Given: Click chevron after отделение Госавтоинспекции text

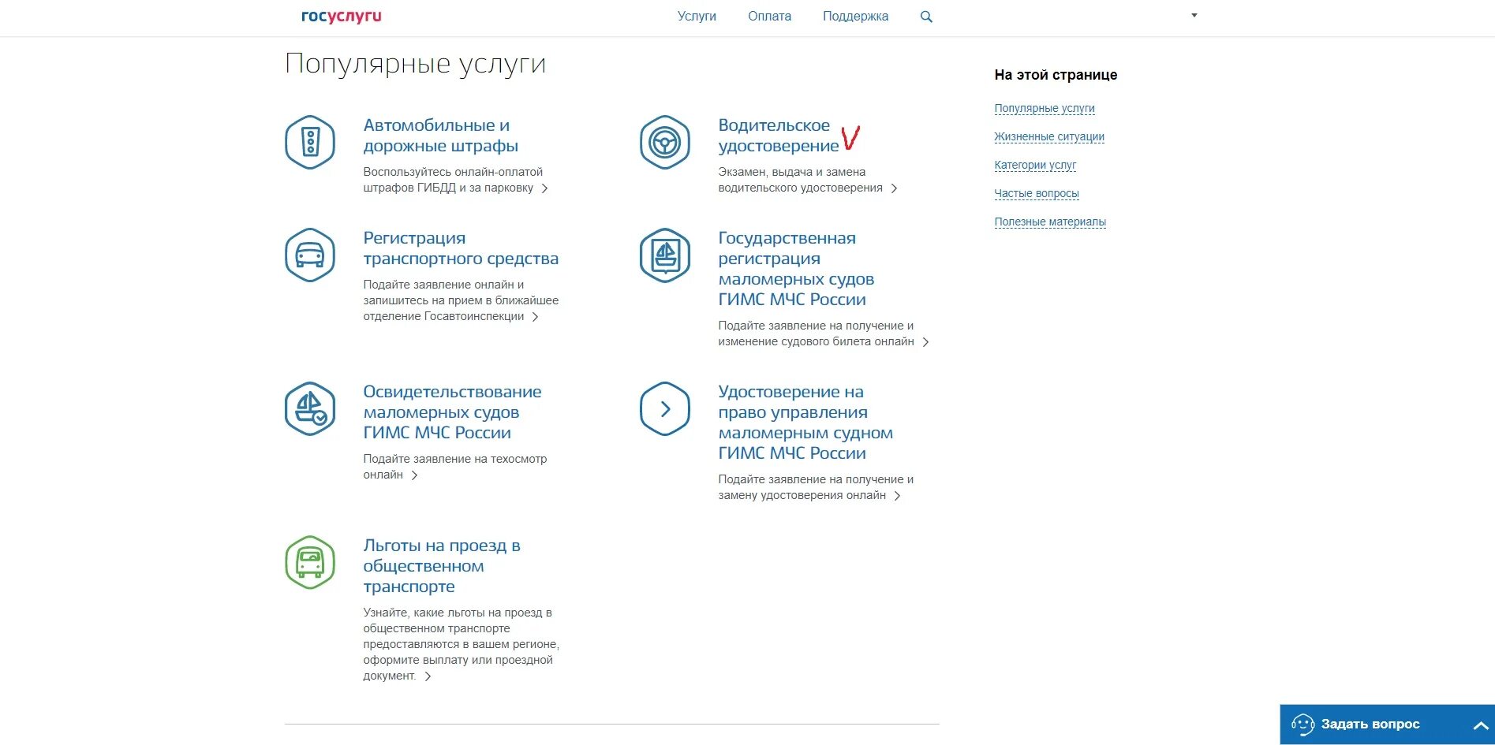Looking at the screenshot, I should click(x=535, y=317).
